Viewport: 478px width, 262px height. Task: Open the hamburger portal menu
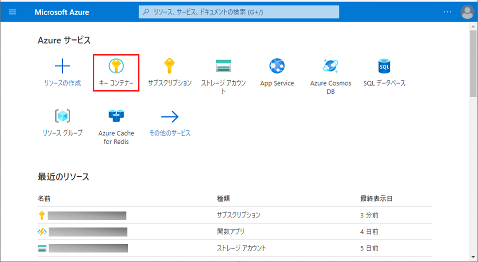tap(13, 12)
